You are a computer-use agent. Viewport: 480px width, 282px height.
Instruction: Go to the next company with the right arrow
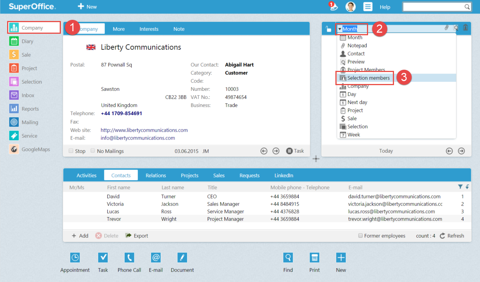[276, 151]
